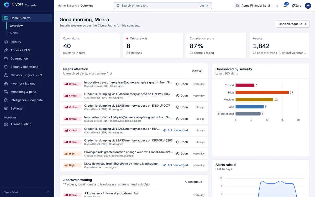
Task: Open Impossible travel meera.iyer alert
Action: (x=134, y=84)
